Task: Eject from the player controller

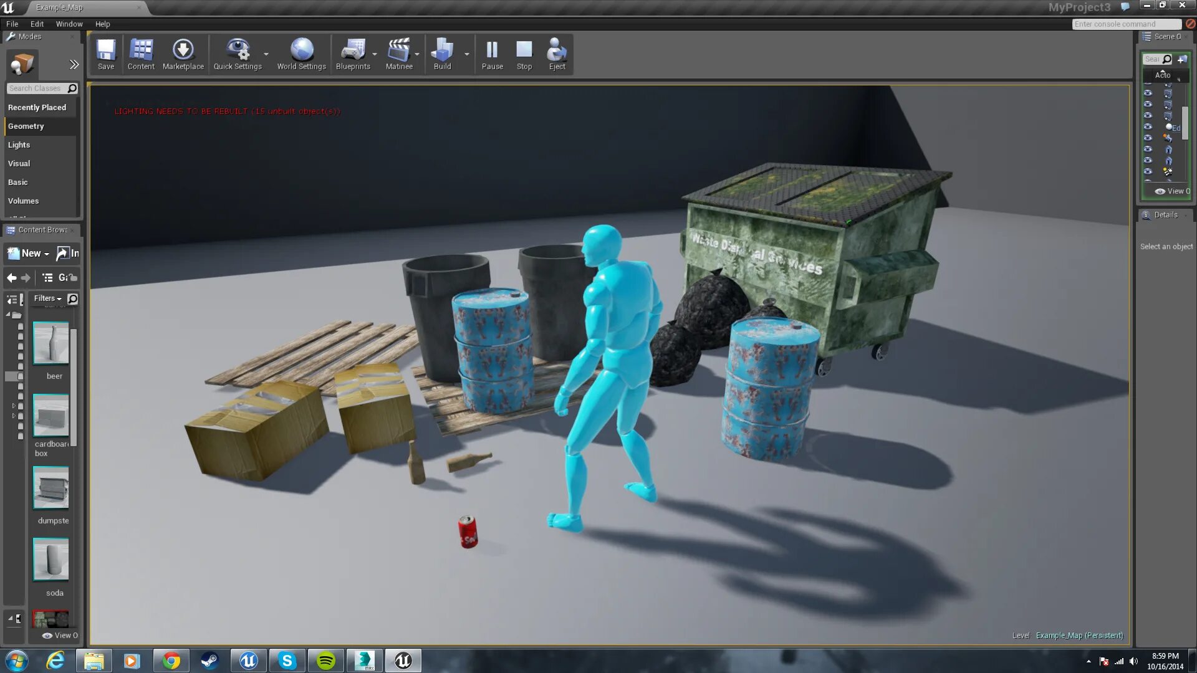Action: coord(557,54)
